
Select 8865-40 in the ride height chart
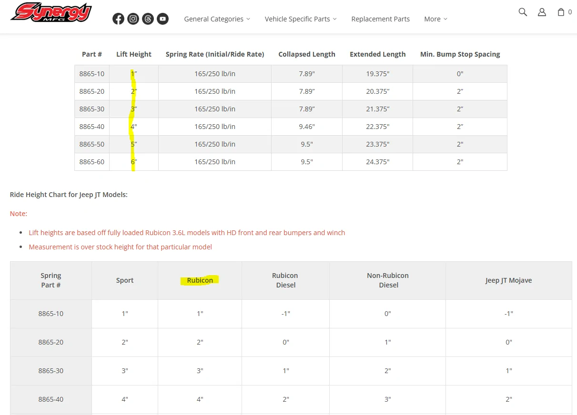[51, 399]
